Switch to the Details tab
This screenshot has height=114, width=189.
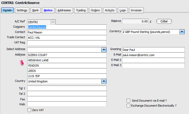click(7, 10)
